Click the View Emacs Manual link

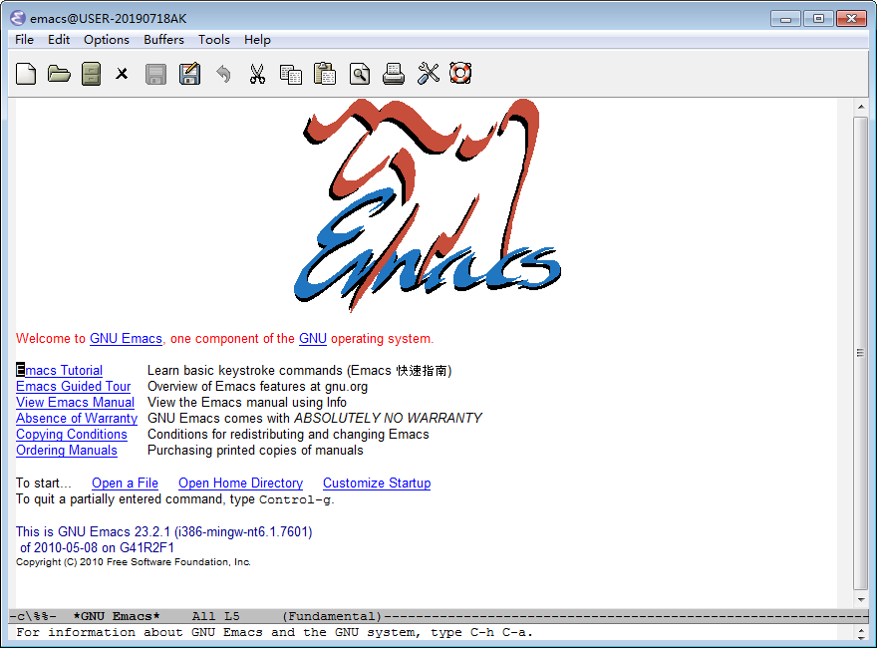(x=75, y=403)
